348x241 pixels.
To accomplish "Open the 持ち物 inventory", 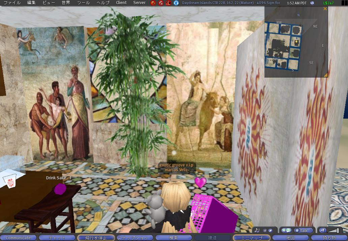I will 329,238.
